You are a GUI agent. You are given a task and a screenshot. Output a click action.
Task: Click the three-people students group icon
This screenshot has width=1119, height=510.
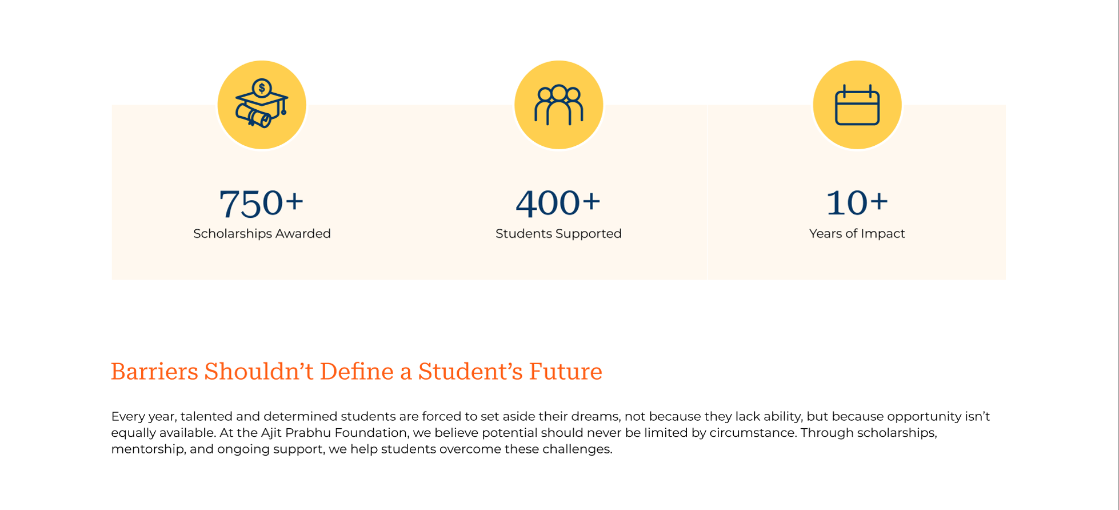[x=559, y=105]
